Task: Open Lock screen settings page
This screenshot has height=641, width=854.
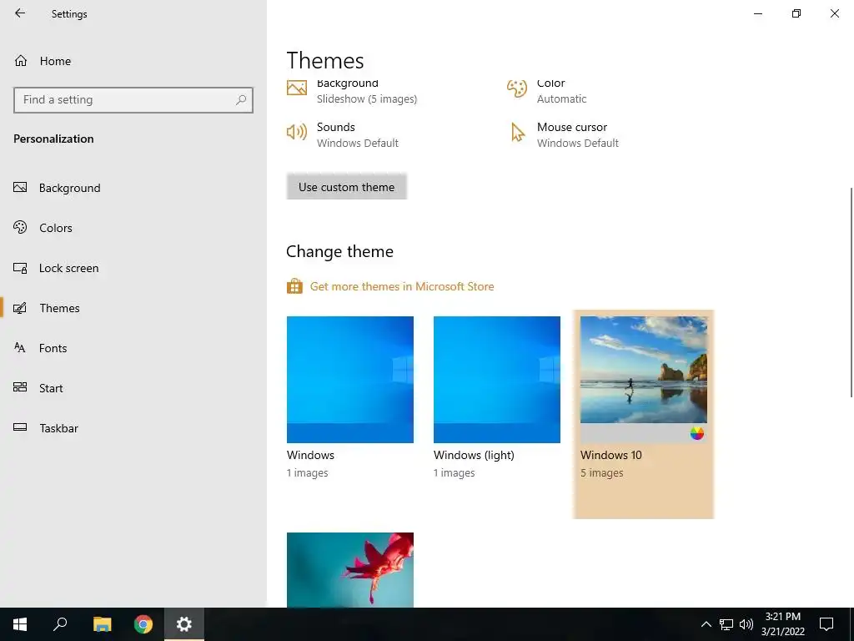Action: click(68, 268)
